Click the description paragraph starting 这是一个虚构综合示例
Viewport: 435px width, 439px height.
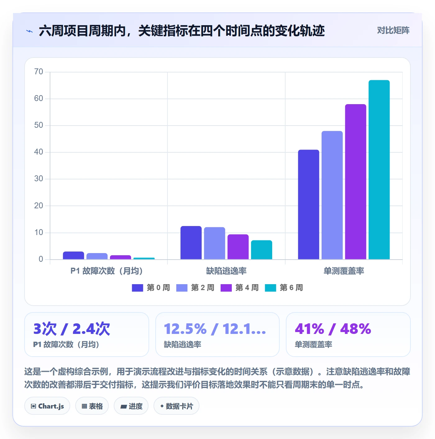tap(217, 378)
